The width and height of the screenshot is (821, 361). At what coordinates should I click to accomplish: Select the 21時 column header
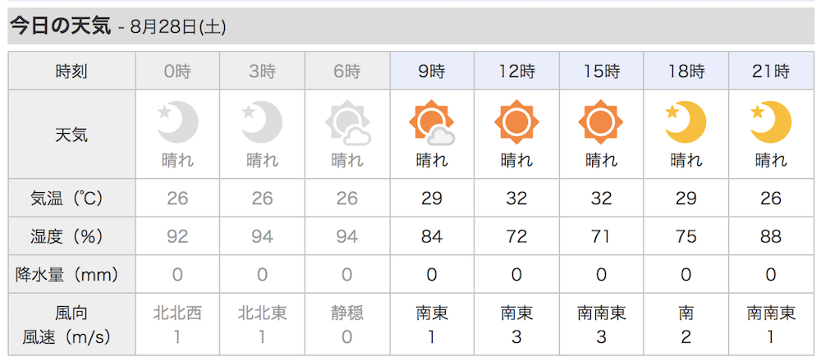pos(771,71)
